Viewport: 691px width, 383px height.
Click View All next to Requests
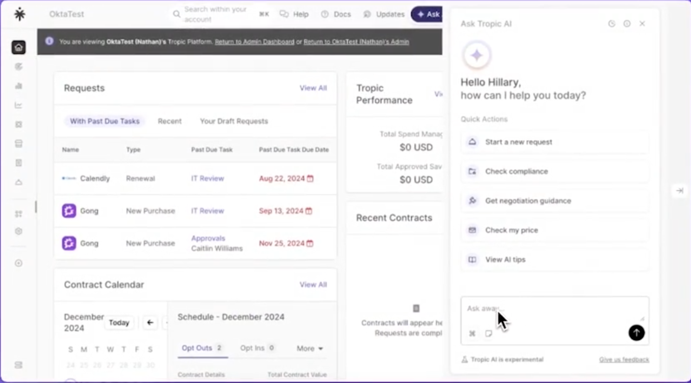(313, 88)
